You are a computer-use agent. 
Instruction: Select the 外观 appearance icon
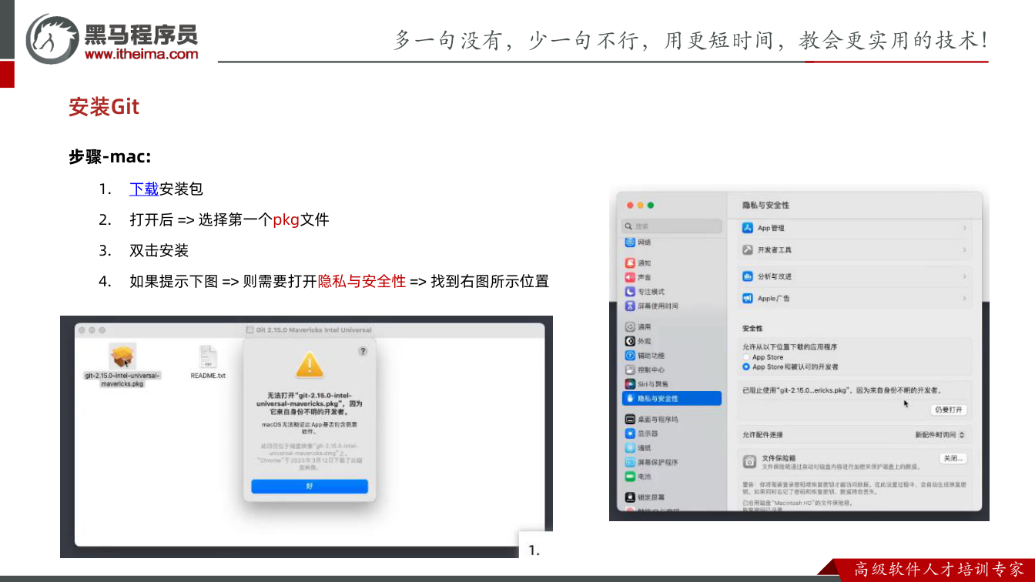coord(630,341)
